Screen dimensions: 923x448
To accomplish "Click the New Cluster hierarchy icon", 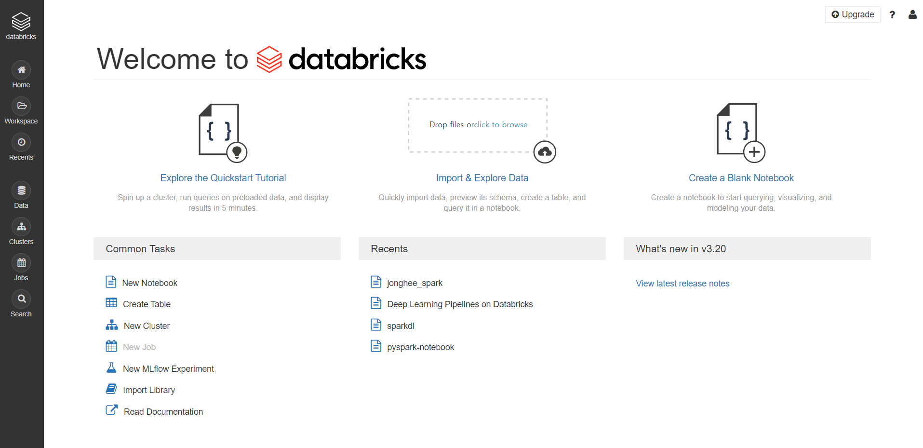I will 112,325.
